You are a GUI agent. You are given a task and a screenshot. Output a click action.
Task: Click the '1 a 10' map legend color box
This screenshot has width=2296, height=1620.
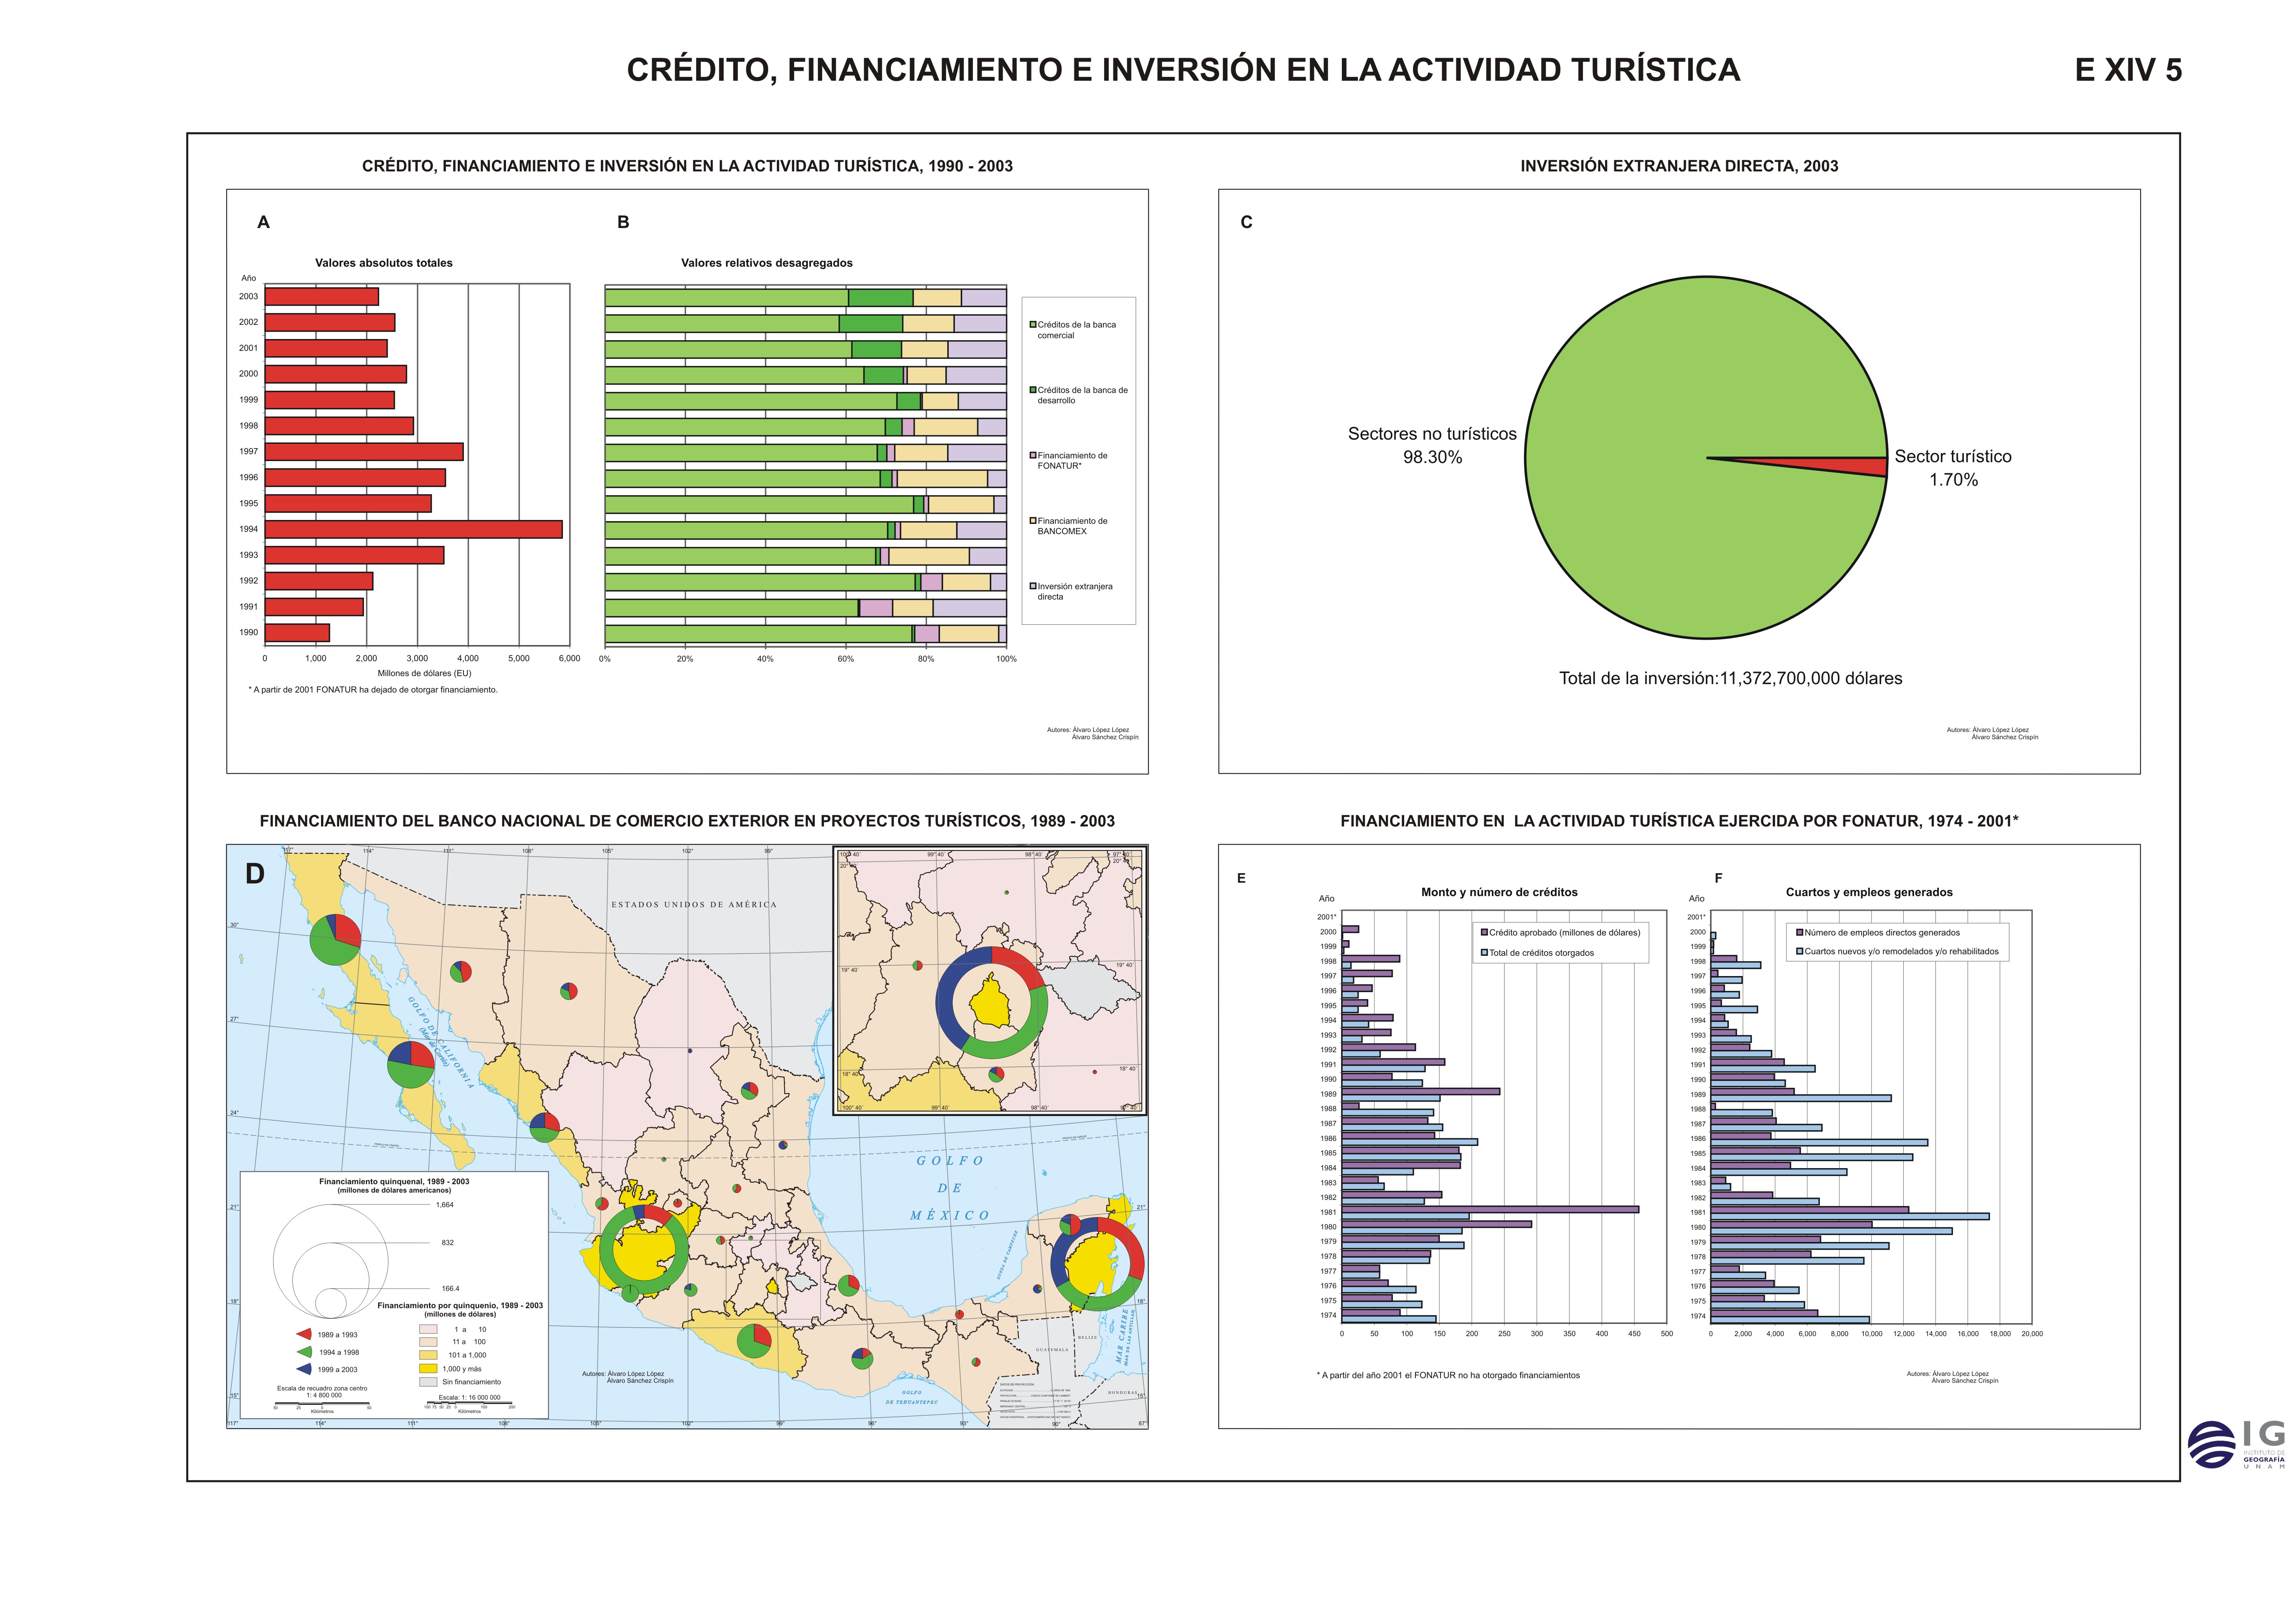pyautogui.click(x=428, y=1329)
